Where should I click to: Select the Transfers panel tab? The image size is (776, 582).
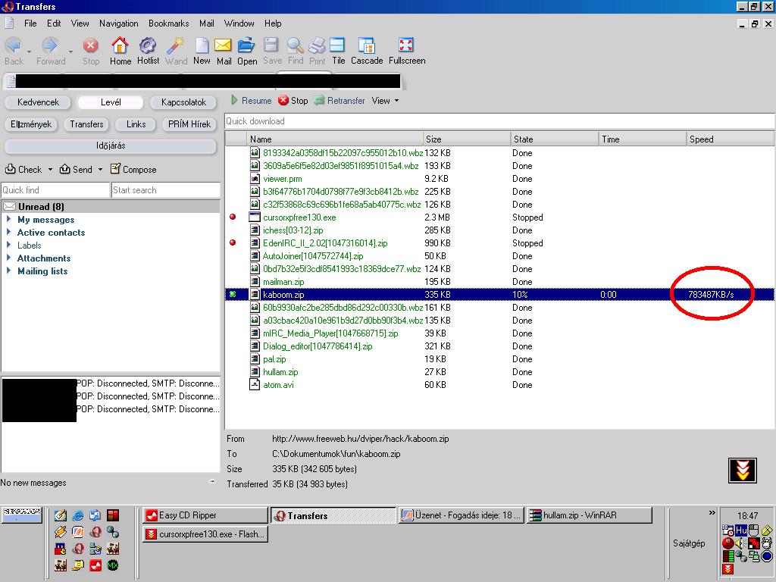[x=86, y=124]
